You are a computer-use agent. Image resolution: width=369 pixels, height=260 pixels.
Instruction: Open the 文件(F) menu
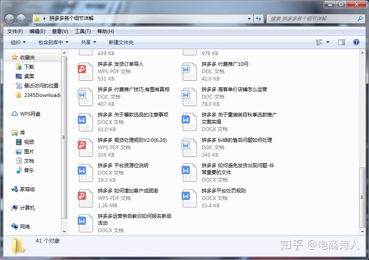pyautogui.click(x=15, y=31)
